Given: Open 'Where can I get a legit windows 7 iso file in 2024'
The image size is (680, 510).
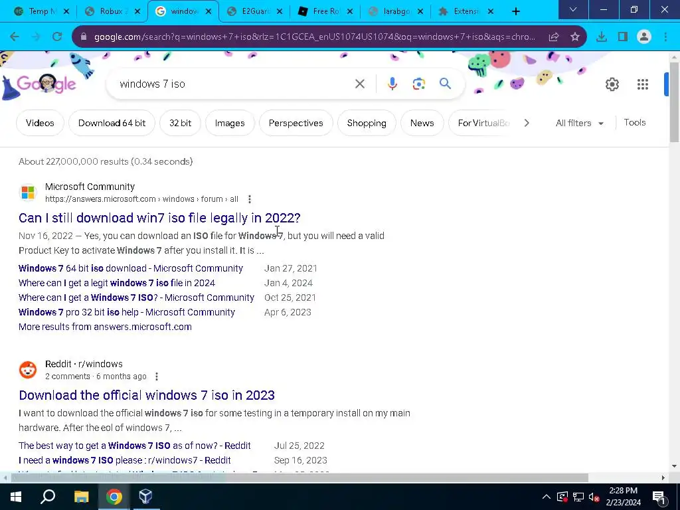Looking at the screenshot, I should [x=117, y=283].
